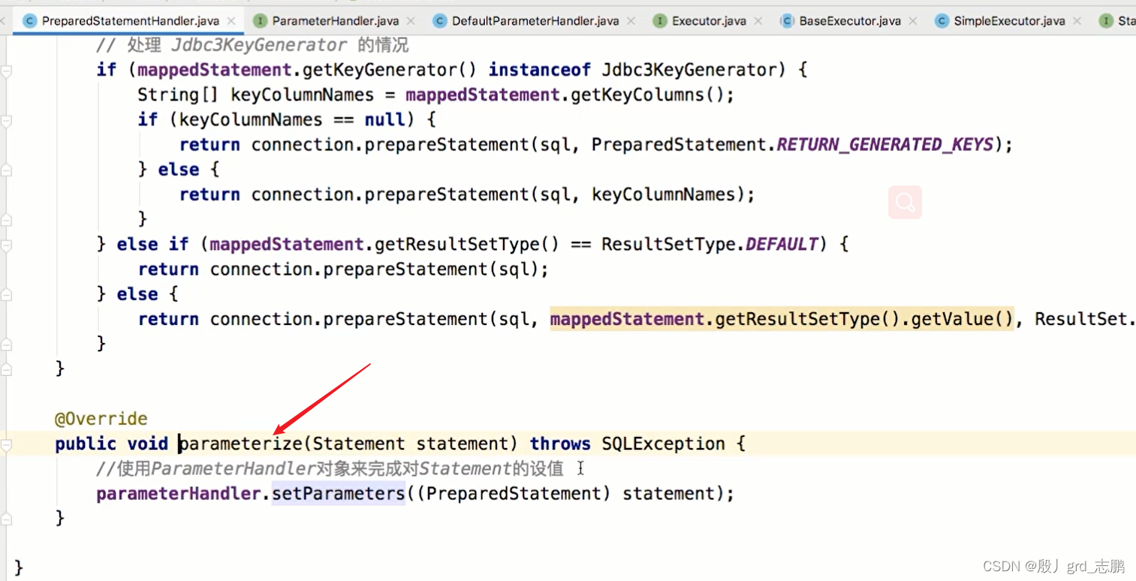Click the parameterHandler field reference

click(178, 494)
